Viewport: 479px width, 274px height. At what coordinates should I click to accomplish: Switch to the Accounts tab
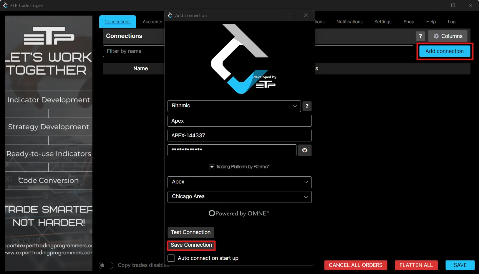[152, 22]
